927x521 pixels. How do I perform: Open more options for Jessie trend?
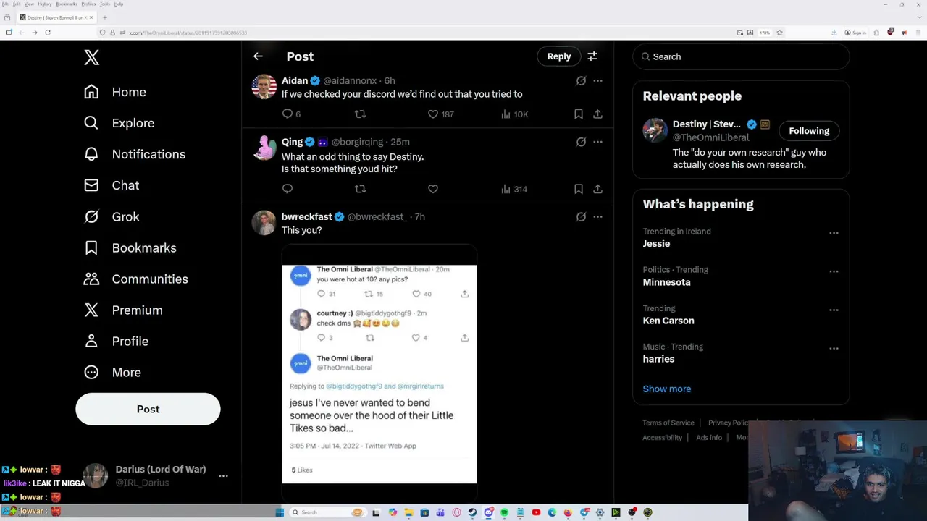(834, 233)
